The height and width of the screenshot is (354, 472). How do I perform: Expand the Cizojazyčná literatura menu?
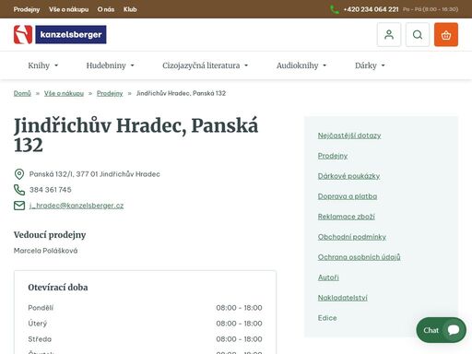pyautogui.click(x=205, y=65)
